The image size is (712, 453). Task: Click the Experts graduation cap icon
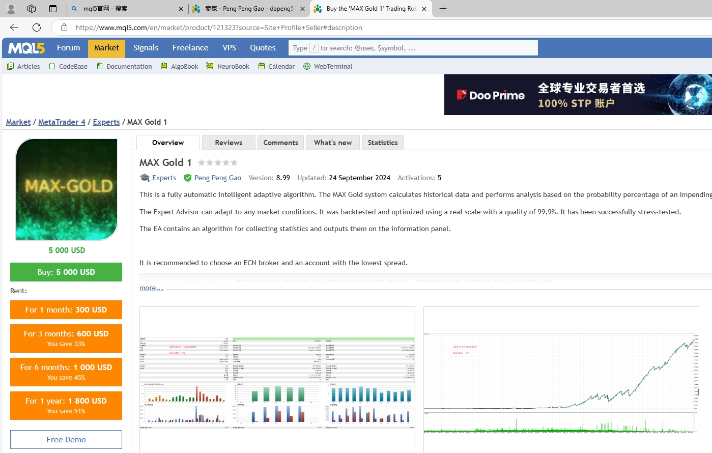145,178
